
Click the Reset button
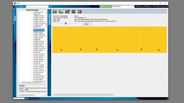(x=86, y=24)
